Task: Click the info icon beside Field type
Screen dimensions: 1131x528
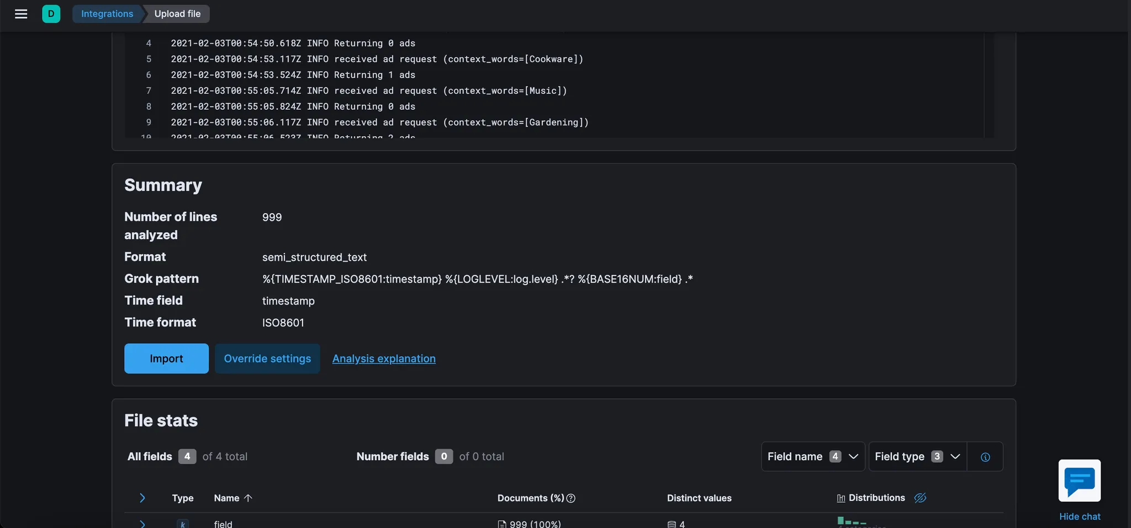Action: [x=985, y=457]
